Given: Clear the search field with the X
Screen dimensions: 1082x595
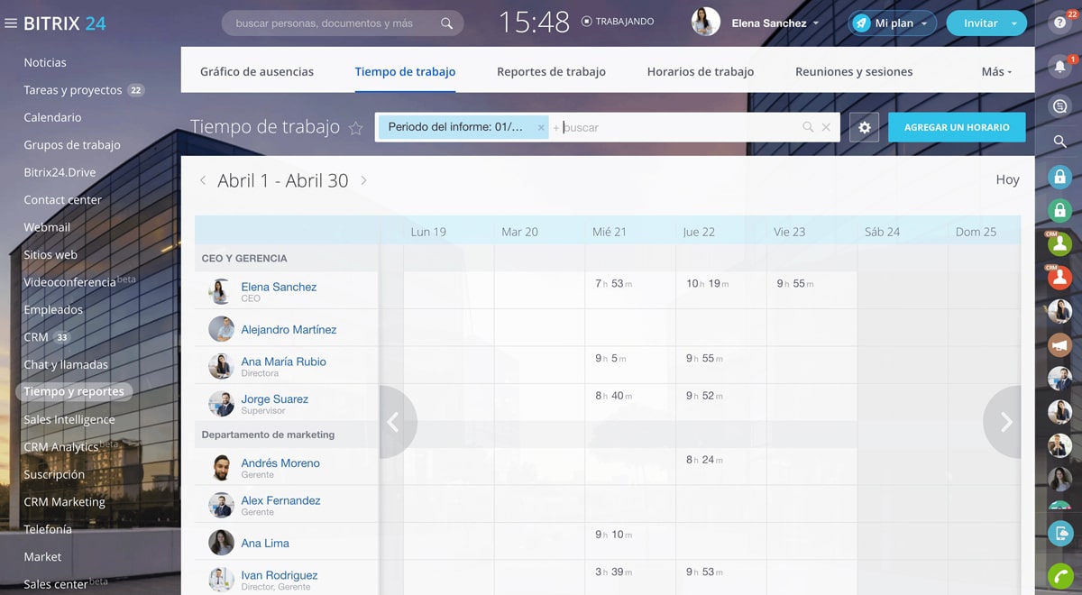Looking at the screenshot, I should (x=826, y=128).
